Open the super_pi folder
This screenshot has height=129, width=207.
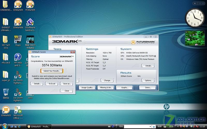click(6, 76)
